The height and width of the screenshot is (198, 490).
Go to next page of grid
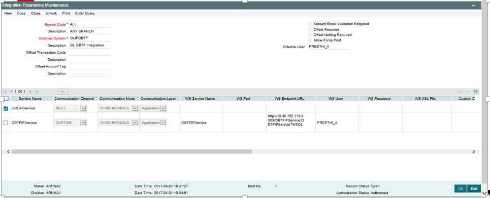pyautogui.click(x=30, y=92)
